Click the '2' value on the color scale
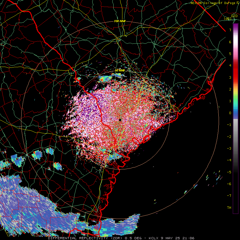Screen dimensions: 240x240 pyautogui.click(x=230, y=89)
